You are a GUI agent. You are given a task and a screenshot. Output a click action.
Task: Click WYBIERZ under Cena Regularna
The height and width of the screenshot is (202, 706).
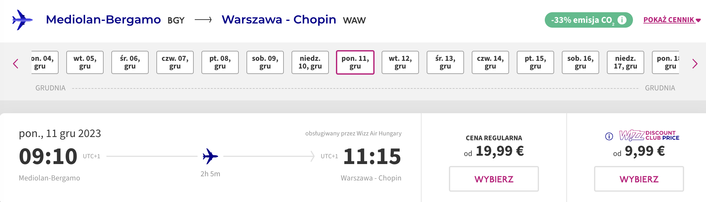pos(494,179)
